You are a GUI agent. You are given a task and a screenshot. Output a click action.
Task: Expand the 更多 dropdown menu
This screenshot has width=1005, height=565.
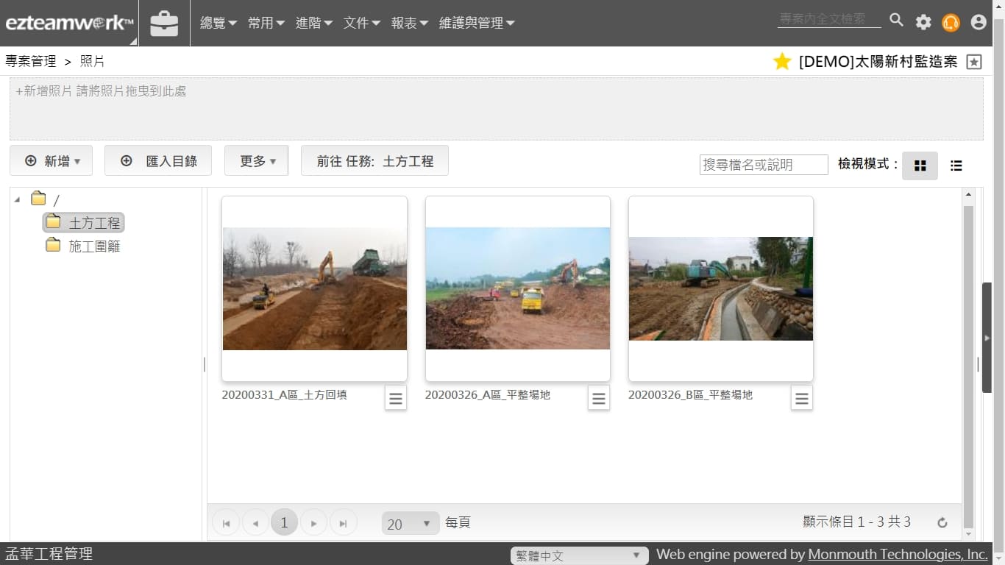point(257,160)
